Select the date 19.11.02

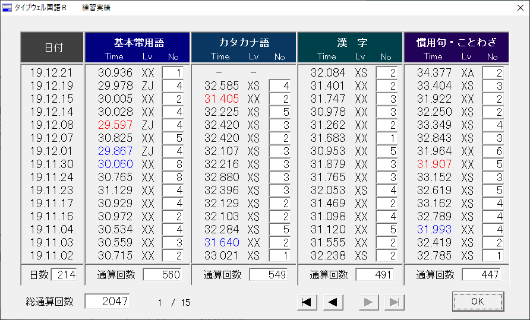[x=51, y=255]
